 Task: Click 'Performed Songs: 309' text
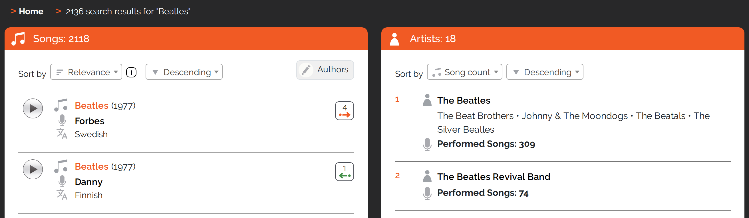[486, 144]
